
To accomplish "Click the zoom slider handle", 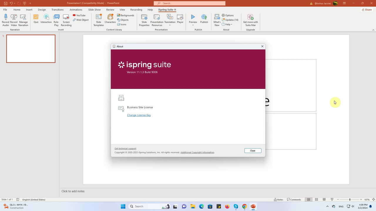I will tap(350, 200).
